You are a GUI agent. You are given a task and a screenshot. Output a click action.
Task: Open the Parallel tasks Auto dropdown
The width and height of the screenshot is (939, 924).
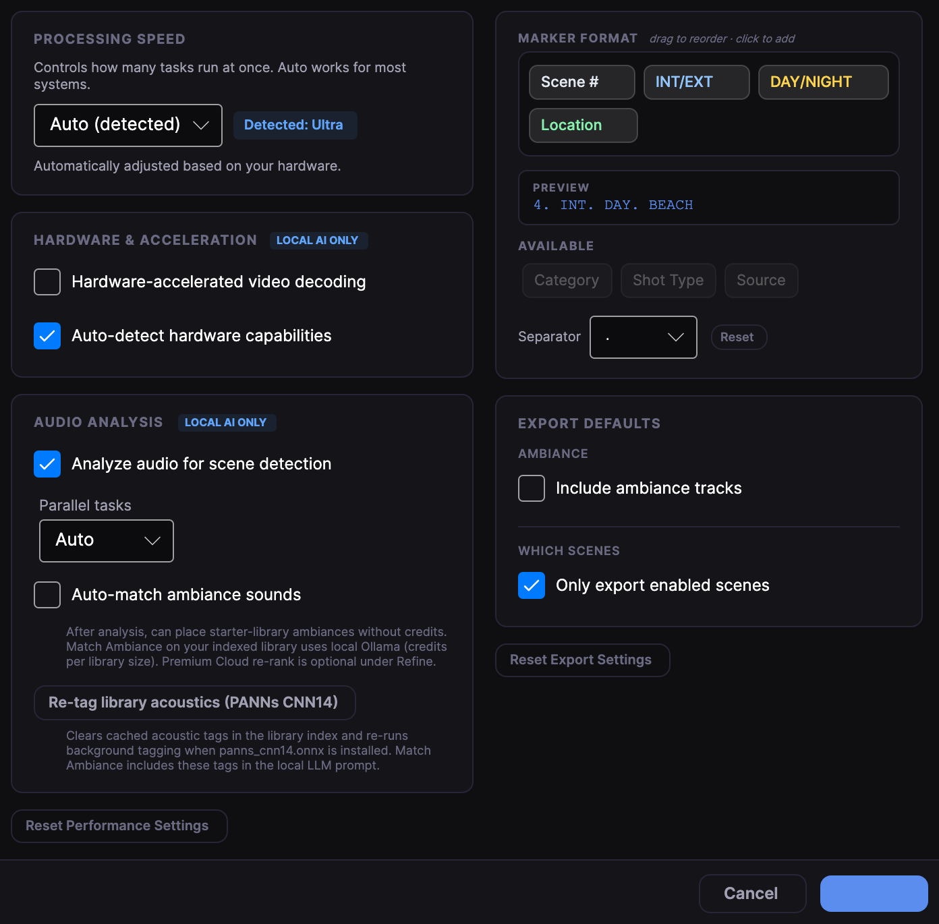107,541
